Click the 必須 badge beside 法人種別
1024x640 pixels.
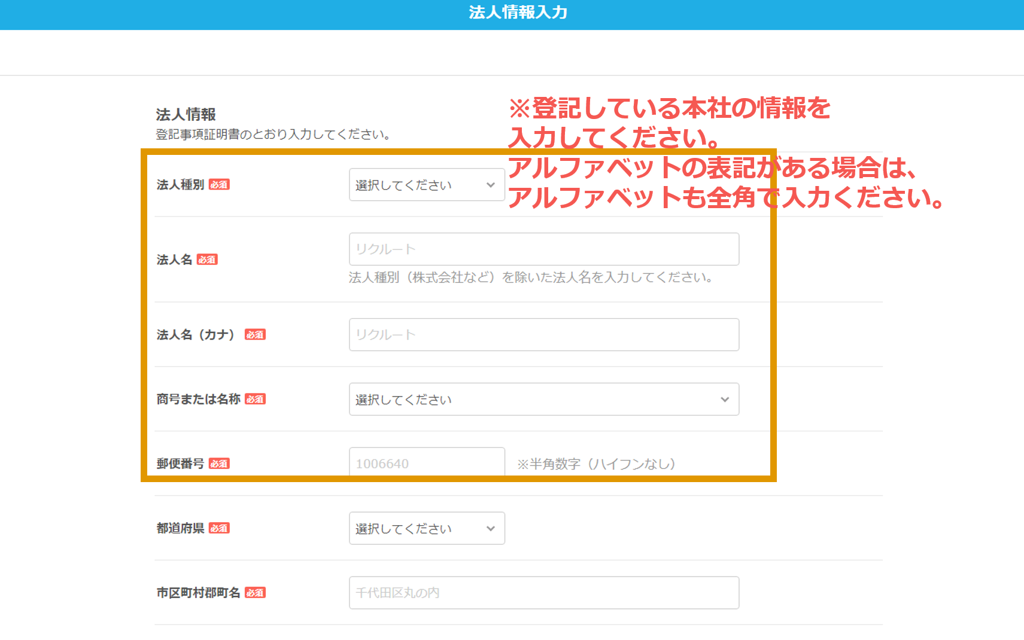click(x=219, y=185)
